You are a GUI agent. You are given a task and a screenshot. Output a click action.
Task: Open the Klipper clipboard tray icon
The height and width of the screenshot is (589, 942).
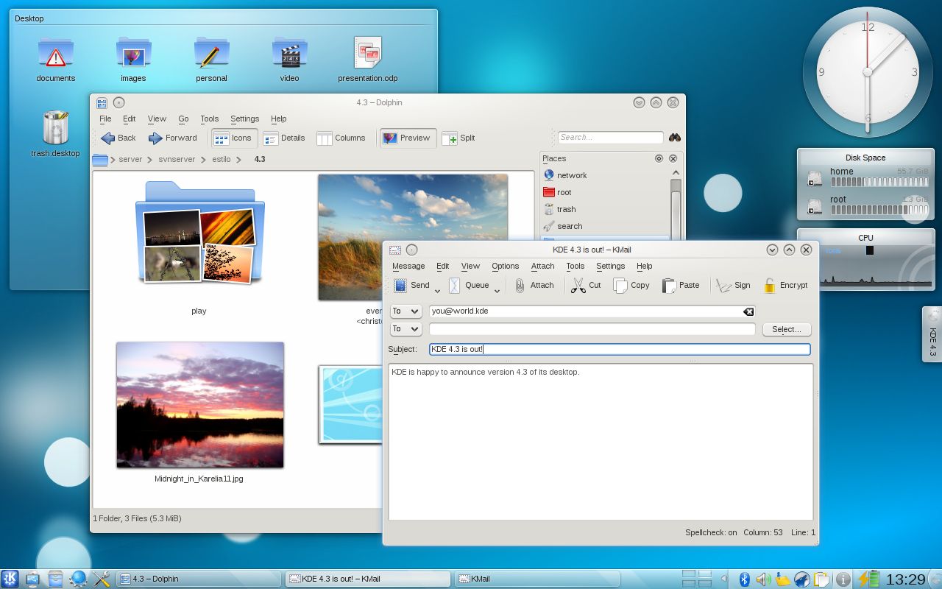tap(820, 579)
